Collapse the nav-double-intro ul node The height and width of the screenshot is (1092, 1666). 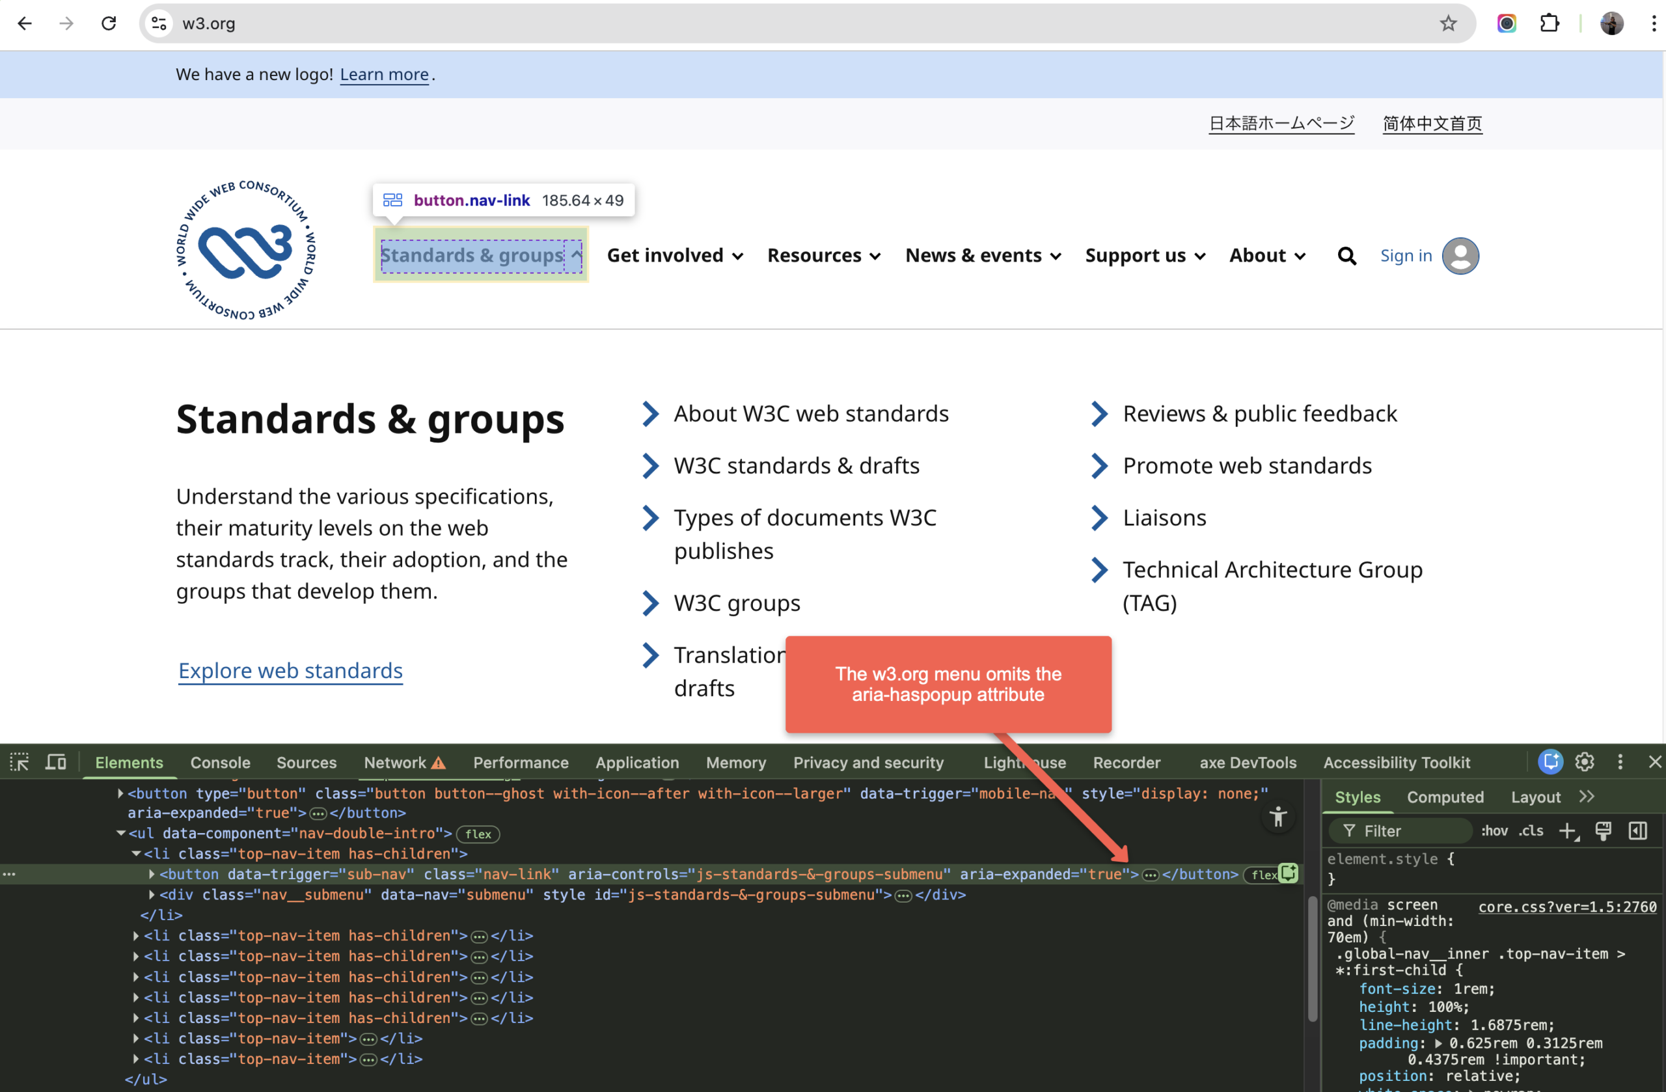pyautogui.click(x=120, y=833)
